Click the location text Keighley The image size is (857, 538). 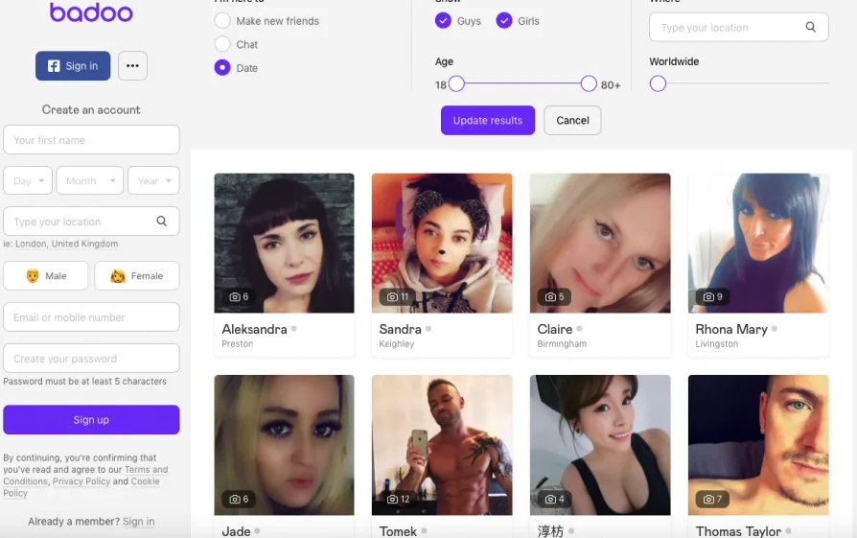pos(397,344)
